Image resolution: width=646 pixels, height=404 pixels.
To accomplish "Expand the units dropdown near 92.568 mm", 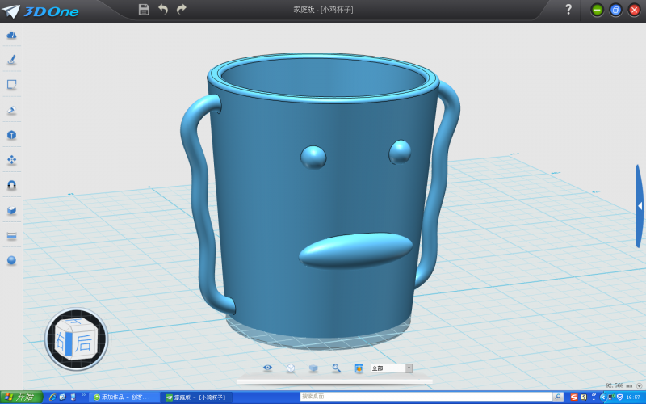I will click(x=639, y=386).
